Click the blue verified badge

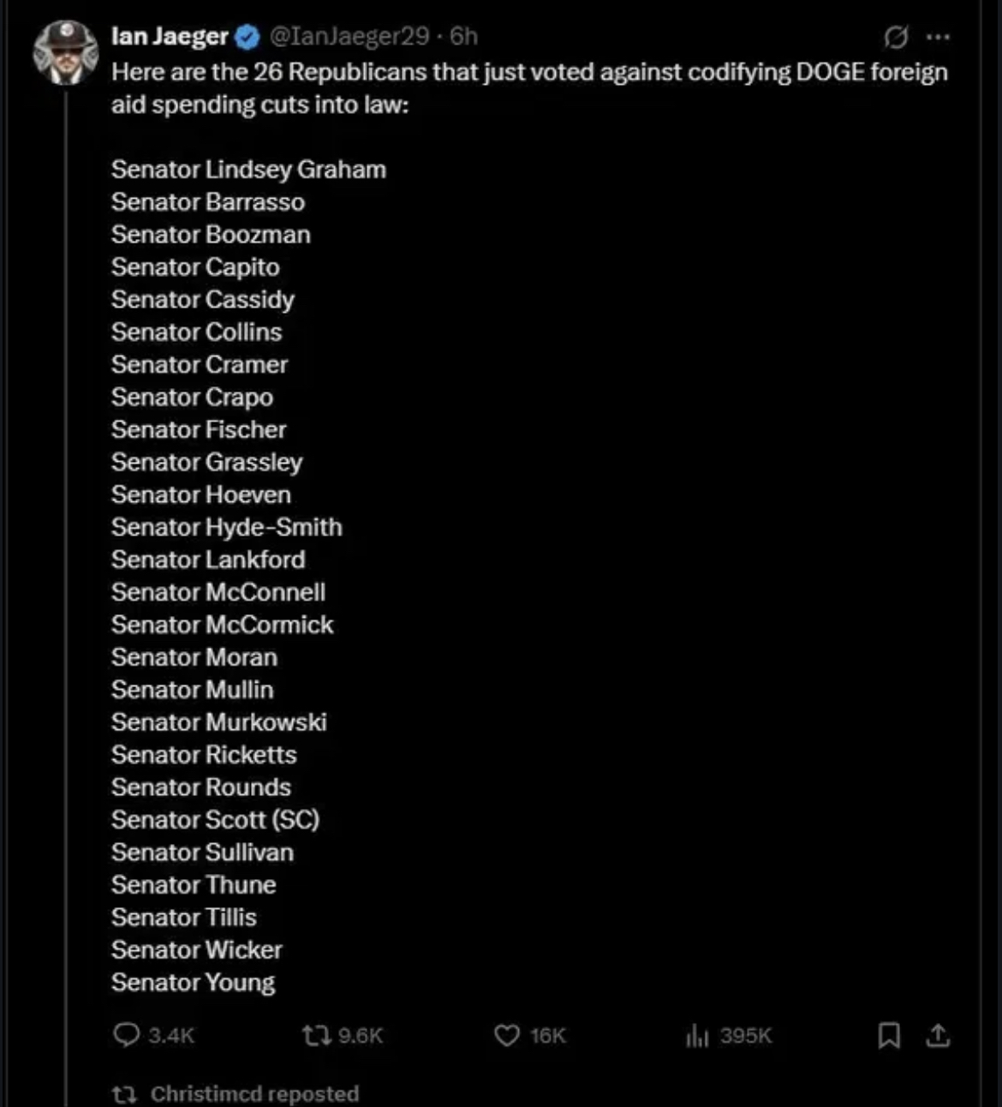click(x=248, y=36)
